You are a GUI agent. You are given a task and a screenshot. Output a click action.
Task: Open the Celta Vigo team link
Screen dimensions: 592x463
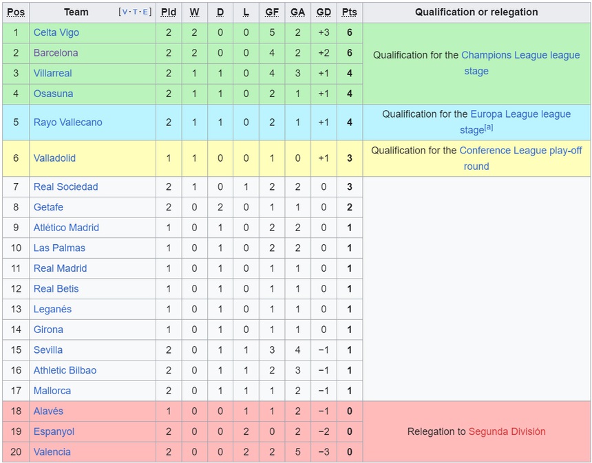(56, 32)
